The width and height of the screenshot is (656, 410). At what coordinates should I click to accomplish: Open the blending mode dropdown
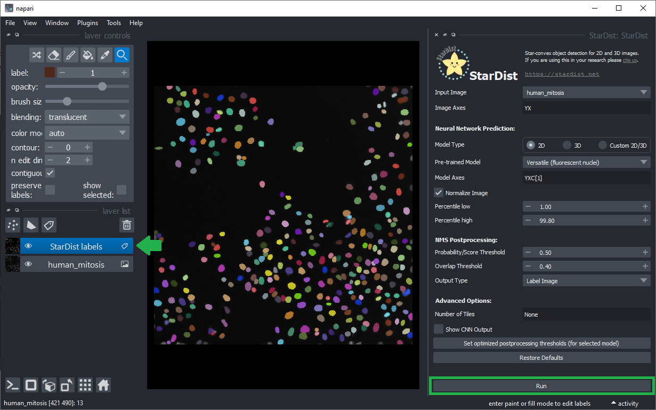pyautogui.click(x=86, y=117)
